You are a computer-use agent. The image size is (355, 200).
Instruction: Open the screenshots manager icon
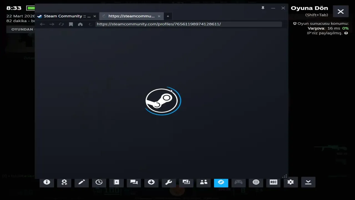186,182
